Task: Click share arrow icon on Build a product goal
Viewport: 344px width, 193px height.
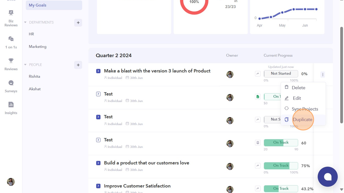Action: click(x=258, y=166)
